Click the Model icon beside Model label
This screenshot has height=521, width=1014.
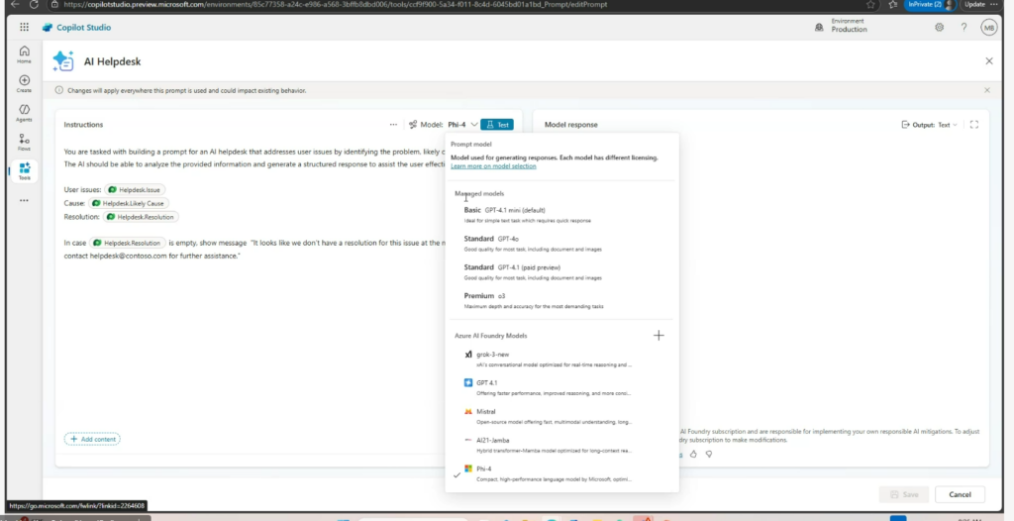[413, 124]
